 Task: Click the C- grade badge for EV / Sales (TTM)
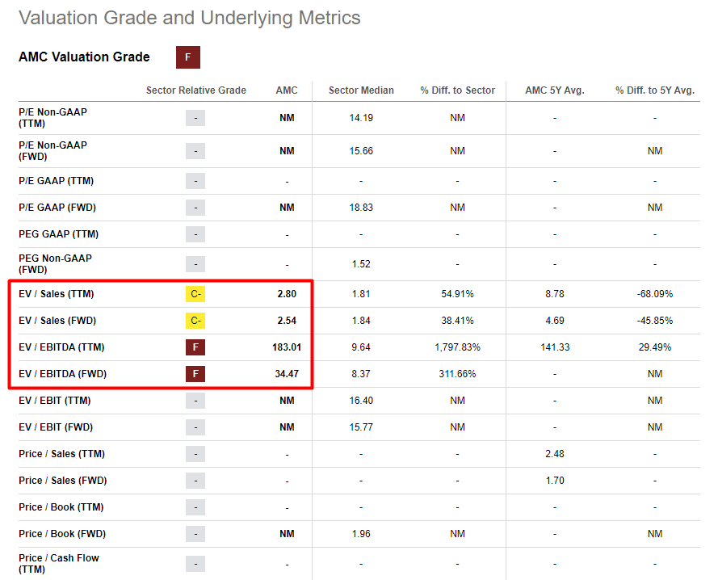(x=195, y=294)
